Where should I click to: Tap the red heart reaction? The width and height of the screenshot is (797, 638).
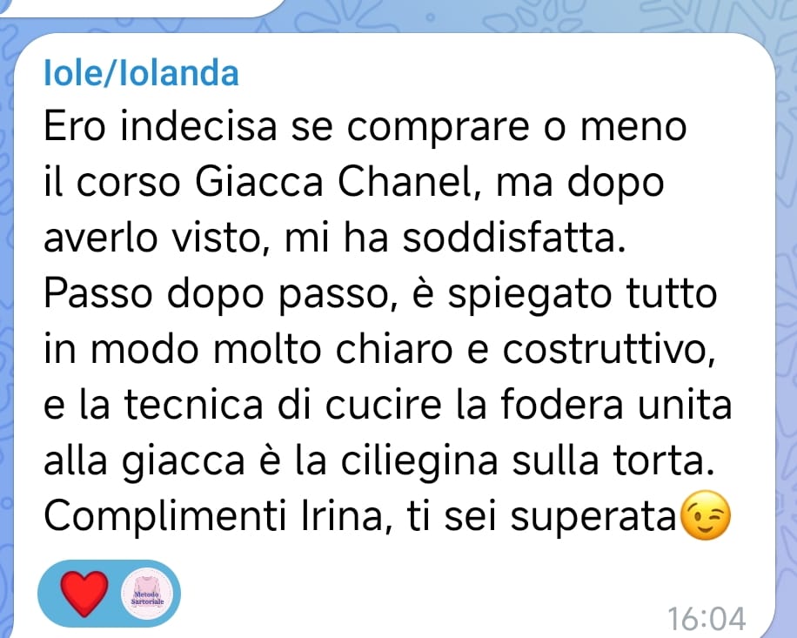(x=84, y=594)
